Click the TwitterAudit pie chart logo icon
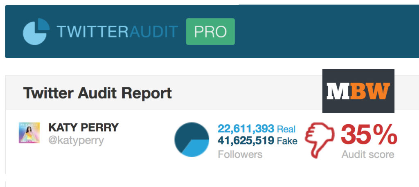 [36, 31]
